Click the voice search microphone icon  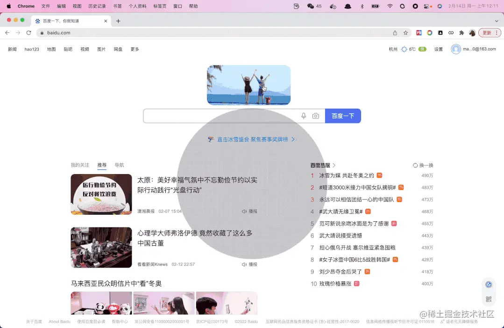pos(304,116)
